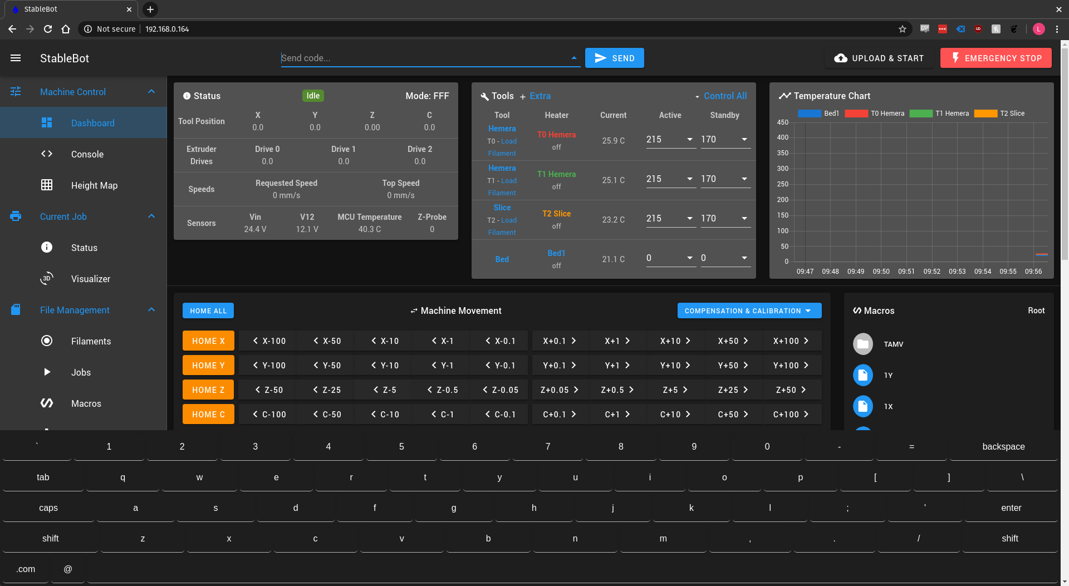
Task: Click the HOME ALL button
Action: tap(208, 311)
